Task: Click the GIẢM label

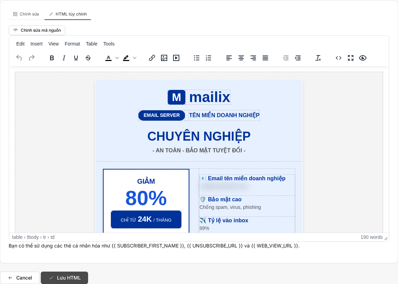Action: click(146, 182)
